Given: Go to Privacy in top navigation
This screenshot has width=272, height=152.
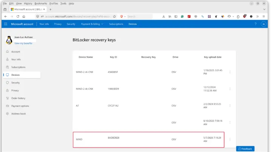Looking at the screenshot, I should point(58,24).
